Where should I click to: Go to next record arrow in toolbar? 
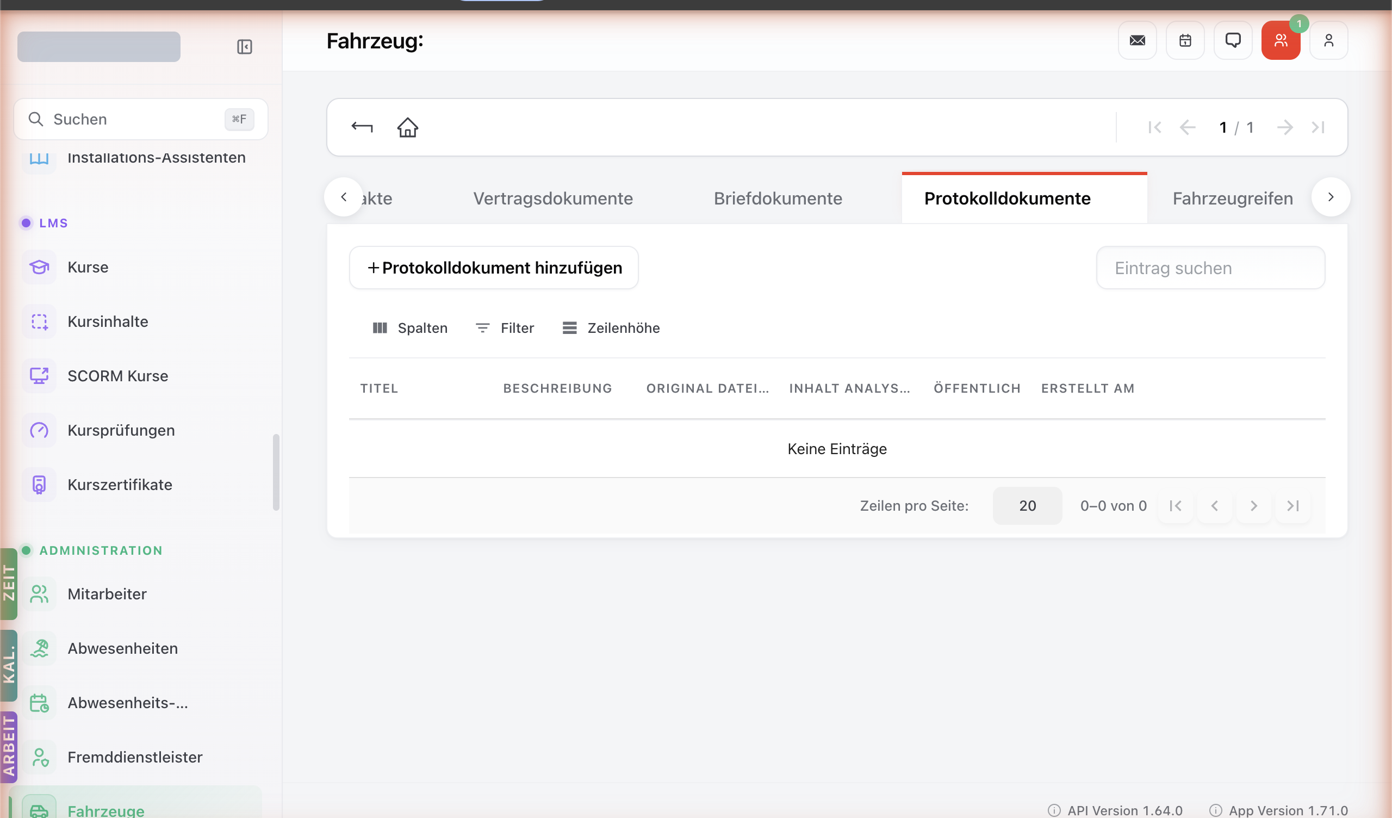pos(1285,128)
